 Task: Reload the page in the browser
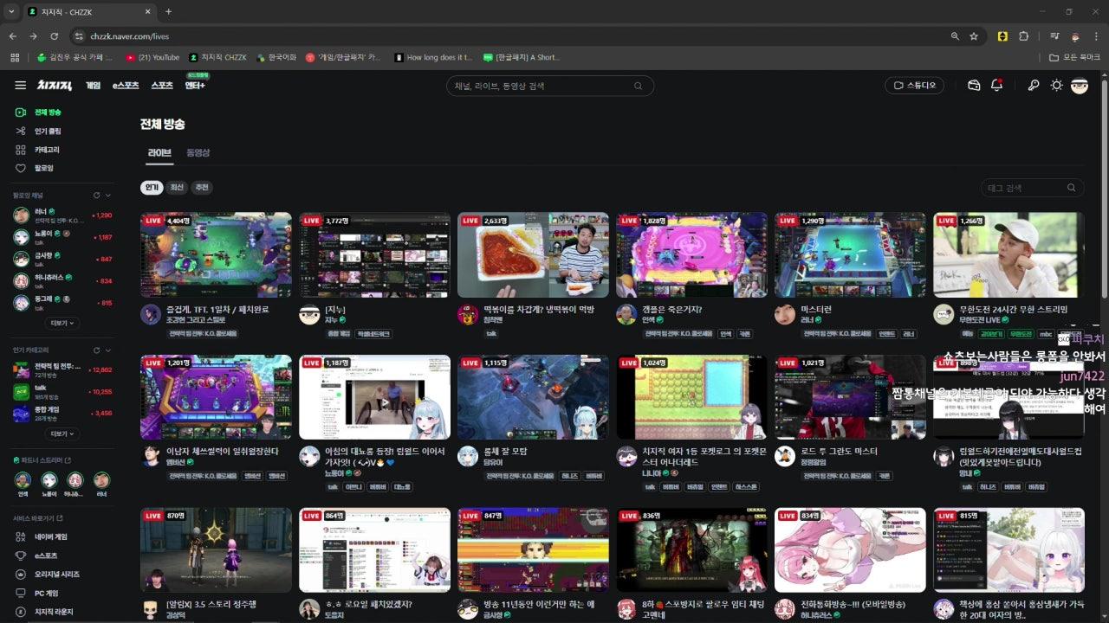(54, 36)
